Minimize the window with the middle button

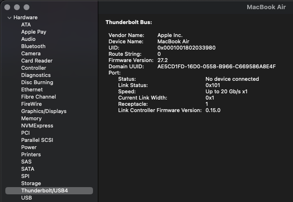(17, 7)
